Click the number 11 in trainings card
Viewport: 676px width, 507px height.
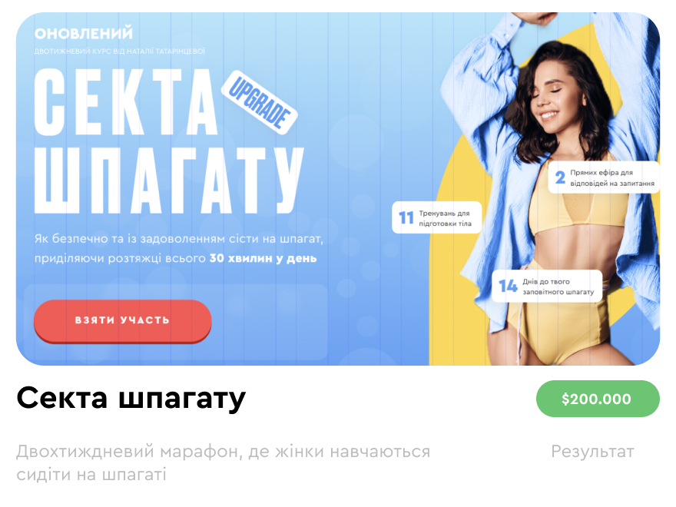coord(406,217)
